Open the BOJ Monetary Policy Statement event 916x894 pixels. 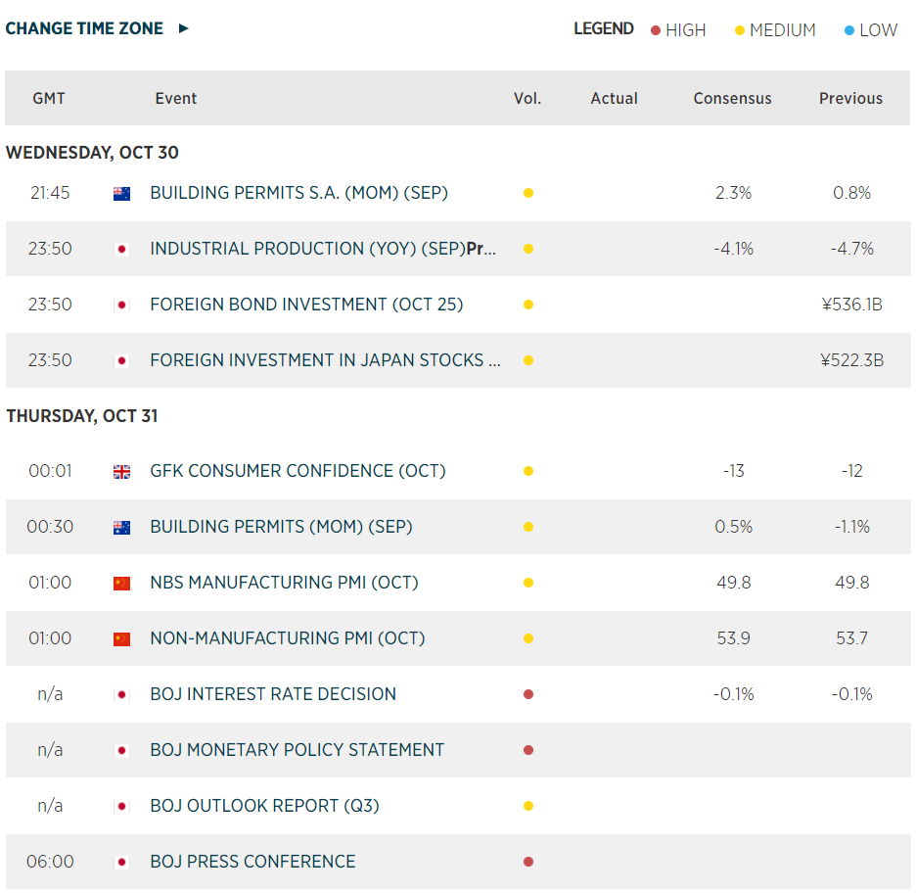pyautogui.click(x=297, y=750)
